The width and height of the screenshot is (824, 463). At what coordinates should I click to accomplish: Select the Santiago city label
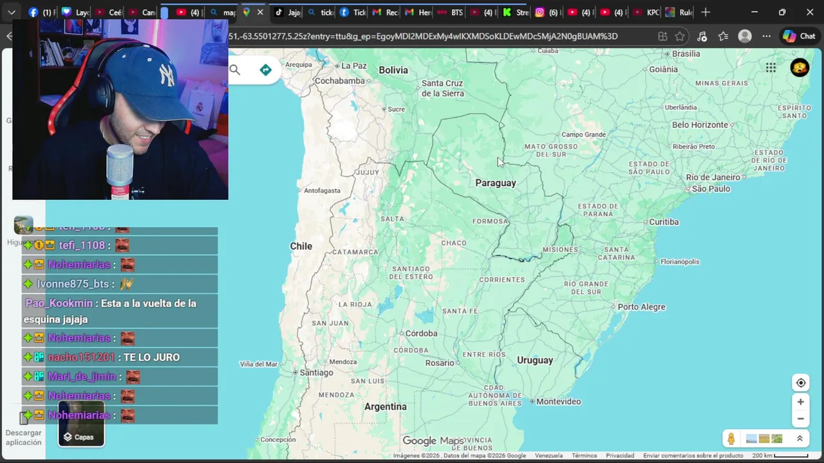point(317,372)
